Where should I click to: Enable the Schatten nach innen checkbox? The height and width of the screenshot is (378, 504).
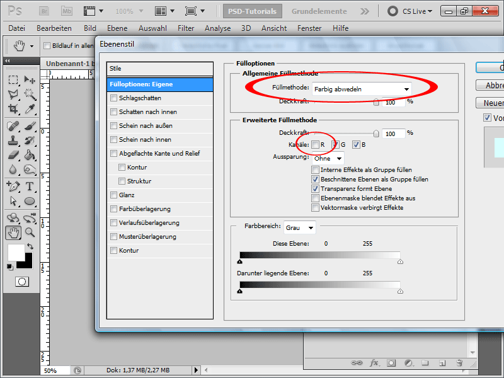(x=113, y=112)
